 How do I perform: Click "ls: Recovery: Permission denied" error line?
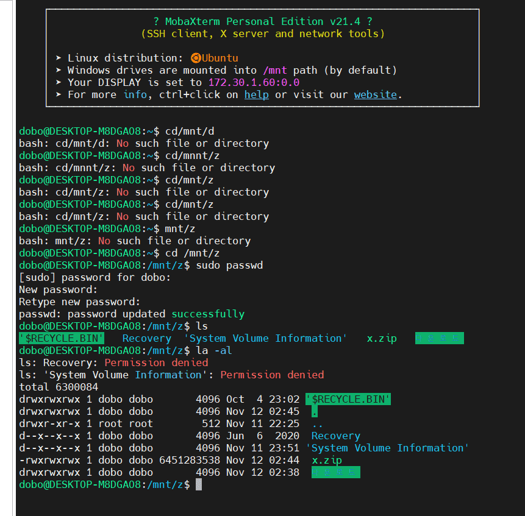113,363
